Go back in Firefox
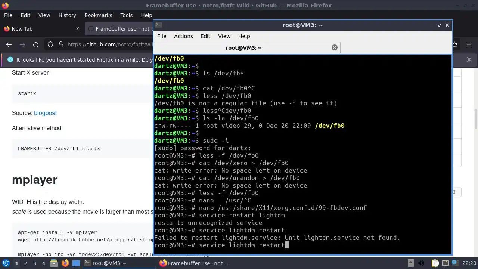Viewport: 478px width, 269px height. (9, 44)
